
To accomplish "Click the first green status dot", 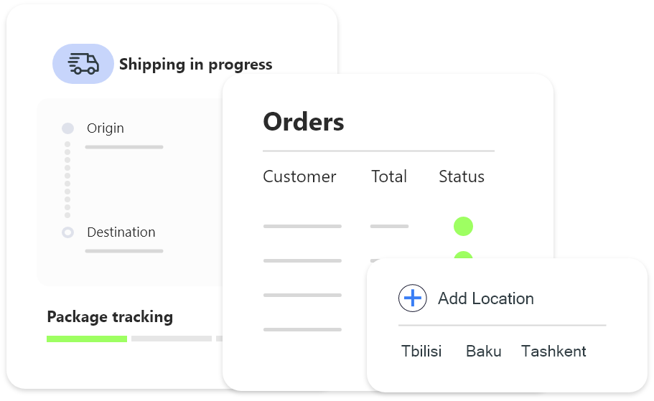I will (463, 226).
